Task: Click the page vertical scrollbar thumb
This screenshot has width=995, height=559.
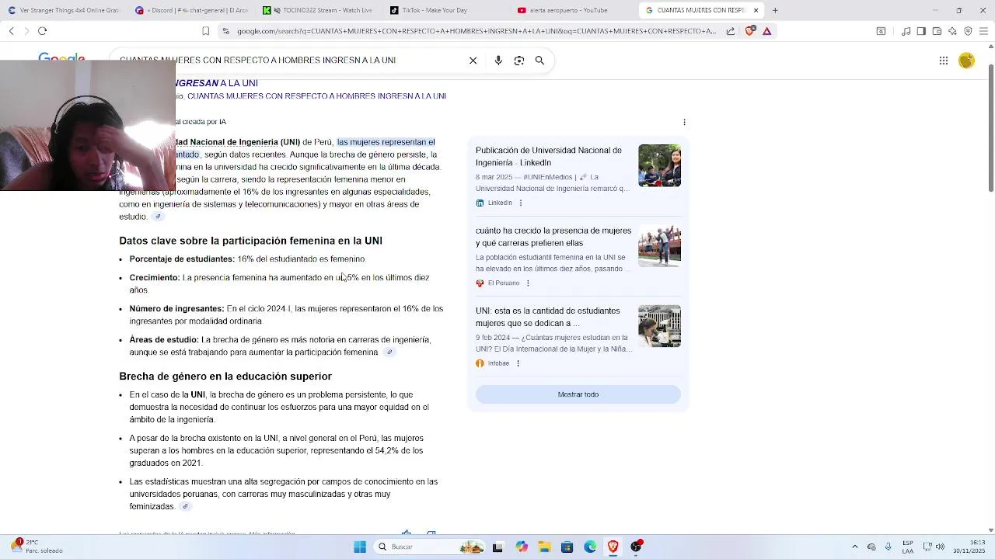Action: click(x=990, y=128)
